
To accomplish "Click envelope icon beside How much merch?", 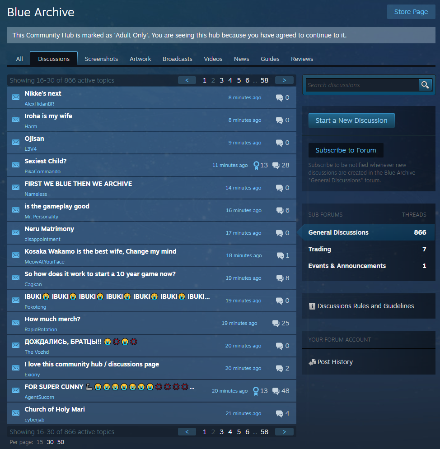I will click(16, 323).
